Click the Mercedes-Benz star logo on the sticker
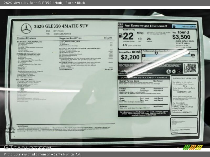210x157 pixels. coord(26,29)
